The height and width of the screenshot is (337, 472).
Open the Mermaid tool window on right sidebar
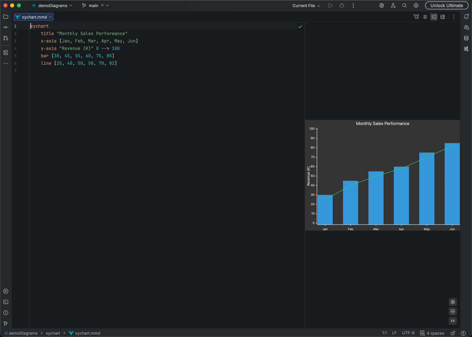point(467,49)
